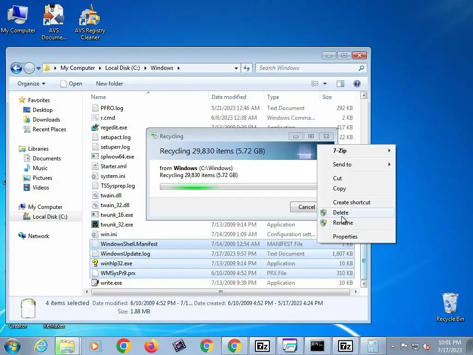The width and height of the screenshot is (473, 355).
Task: Go back with Explorer back arrow
Action: [16, 68]
